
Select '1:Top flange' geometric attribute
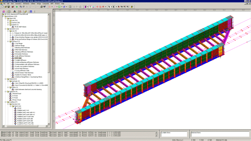18,43
